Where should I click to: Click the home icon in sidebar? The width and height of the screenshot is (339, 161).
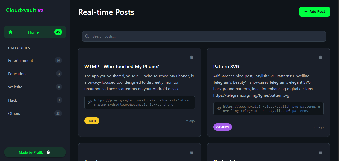10,32
